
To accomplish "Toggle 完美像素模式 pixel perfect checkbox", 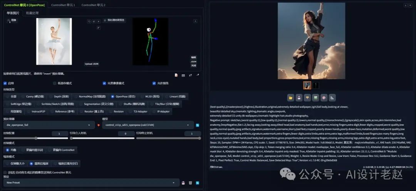I will [104, 83].
